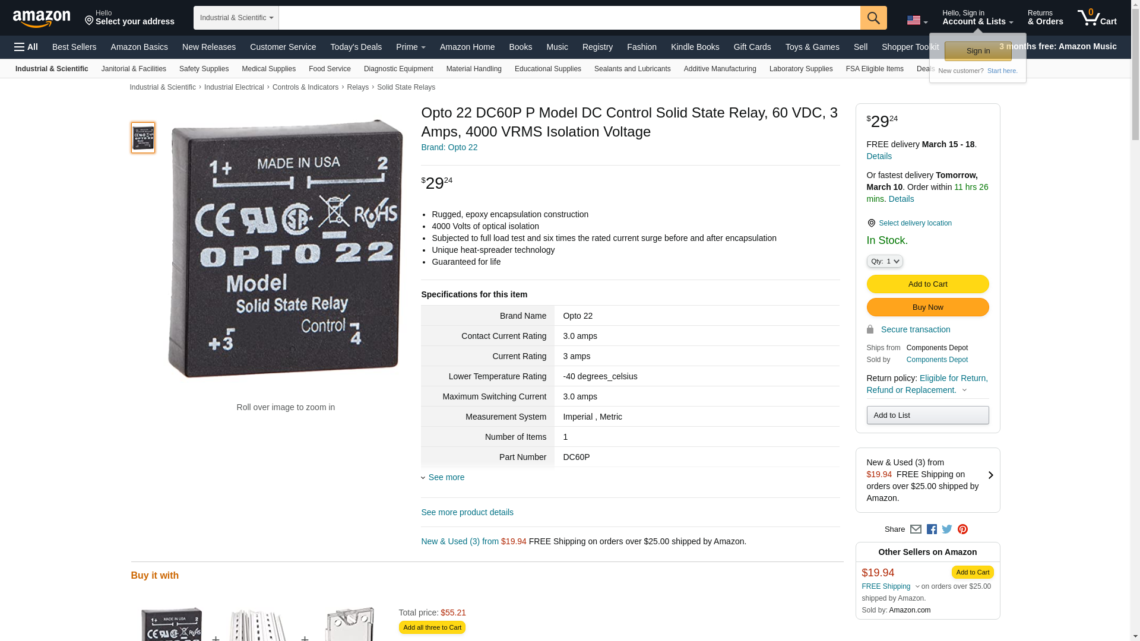This screenshot has height=641, width=1140.
Task: Open the shopping cart icon
Action: coord(1097,18)
